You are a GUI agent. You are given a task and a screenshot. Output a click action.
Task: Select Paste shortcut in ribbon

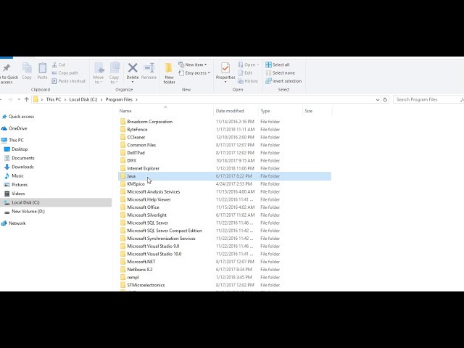[69, 80]
